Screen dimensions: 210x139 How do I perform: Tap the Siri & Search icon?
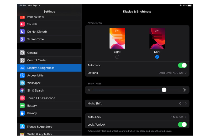pyautogui.click(x=22, y=90)
